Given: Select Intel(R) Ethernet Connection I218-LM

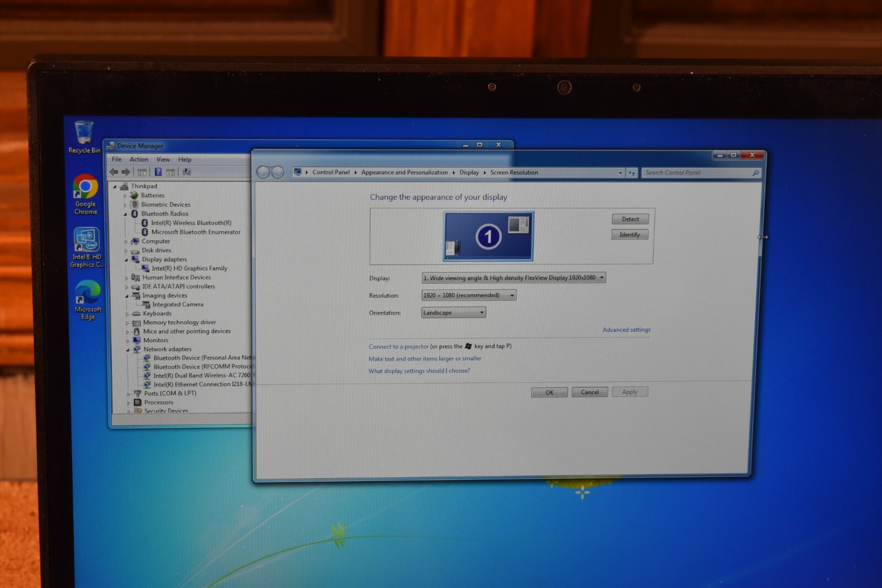Looking at the screenshot, I should click(202, 384).
